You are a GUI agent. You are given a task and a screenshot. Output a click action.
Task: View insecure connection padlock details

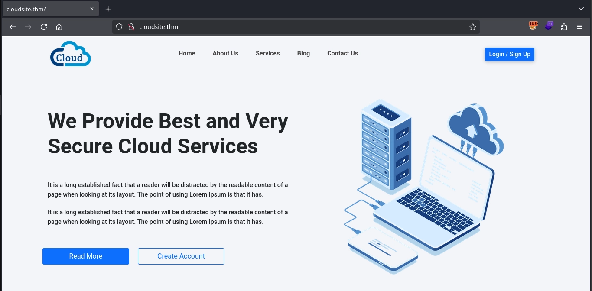(131, 27)
